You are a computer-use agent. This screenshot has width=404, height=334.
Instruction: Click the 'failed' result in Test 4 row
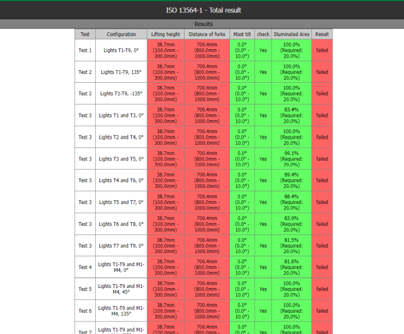click(322, 267)
